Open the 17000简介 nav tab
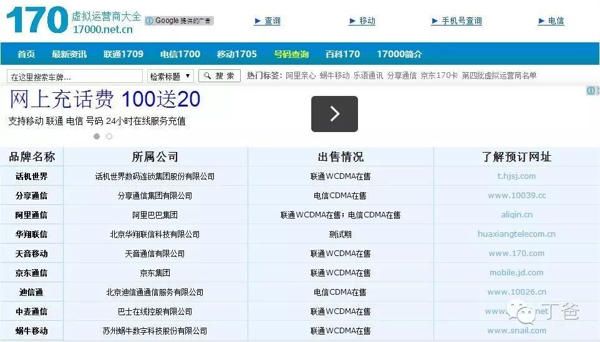This screenshot has width=600, height=342. [399, 54]
